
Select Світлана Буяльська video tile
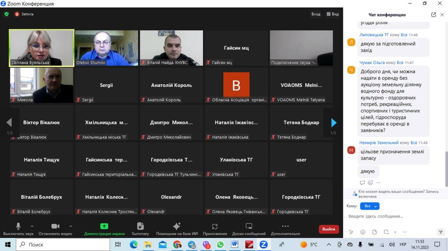pos(41,48)
